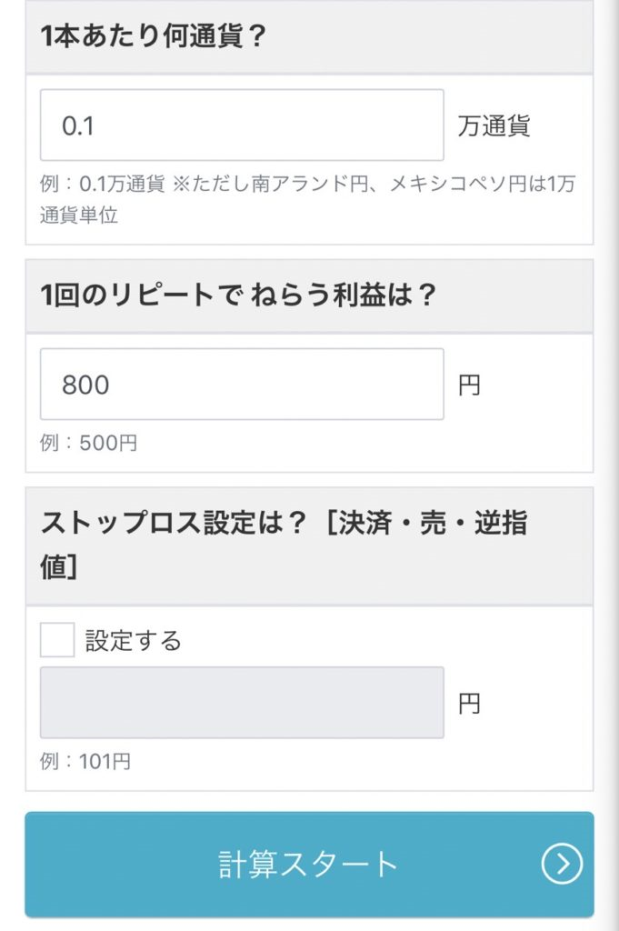Click the 例：0.1万通貨 hint text

103,184
